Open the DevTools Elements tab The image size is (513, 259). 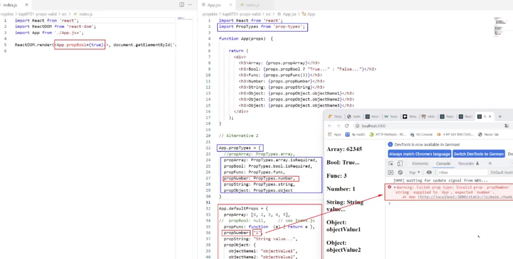click(420, 163)
